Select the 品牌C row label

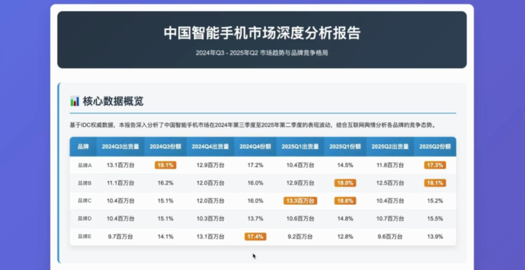[x=85, y=200]
